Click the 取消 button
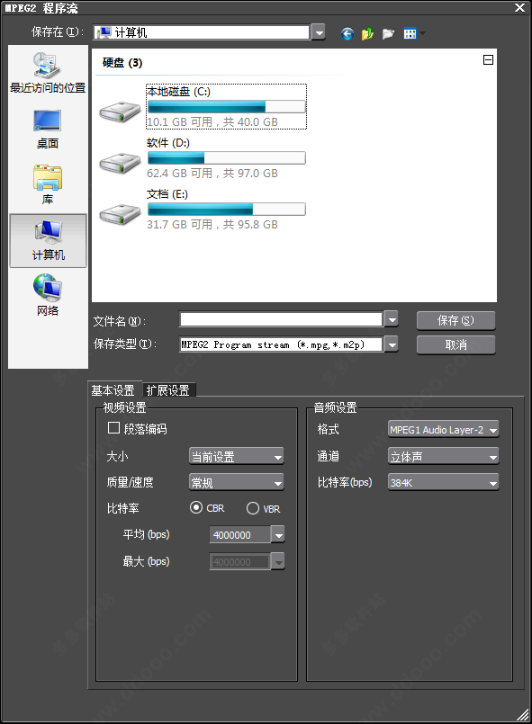 (455, 345)
